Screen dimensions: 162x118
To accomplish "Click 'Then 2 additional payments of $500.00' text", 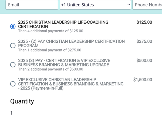I will click(x=50, y=69).
